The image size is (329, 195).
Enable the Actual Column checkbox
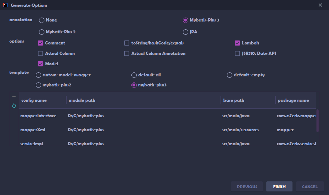[40, 53]
